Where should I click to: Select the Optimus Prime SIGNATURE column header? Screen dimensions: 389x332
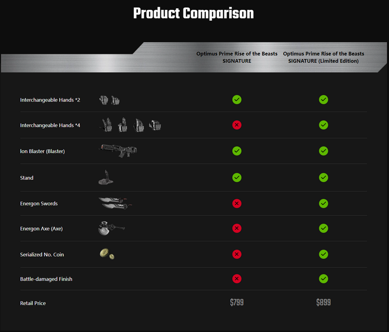[x=237, y=57]
